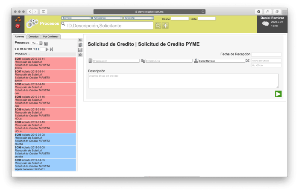Screen dimensions: 299x192
Task: Click the plus add-process button
Action: (x=165, y=26)
